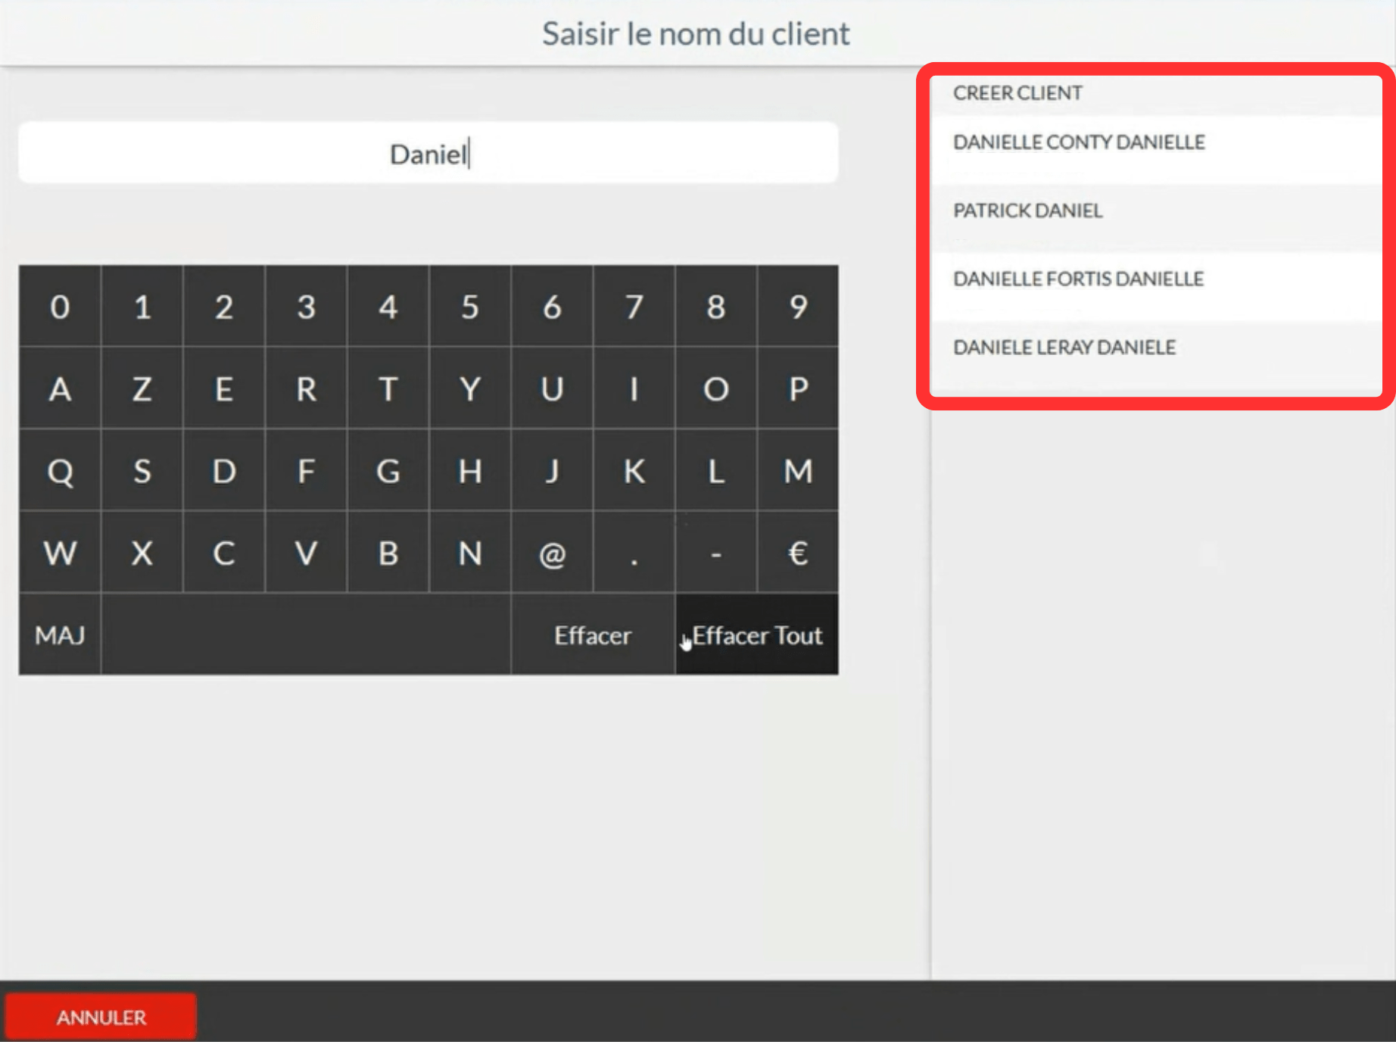Select the client PATRICK DANIEL
The image size is (1396, 1054).
pyautogui.click(x=1027, y=210)
